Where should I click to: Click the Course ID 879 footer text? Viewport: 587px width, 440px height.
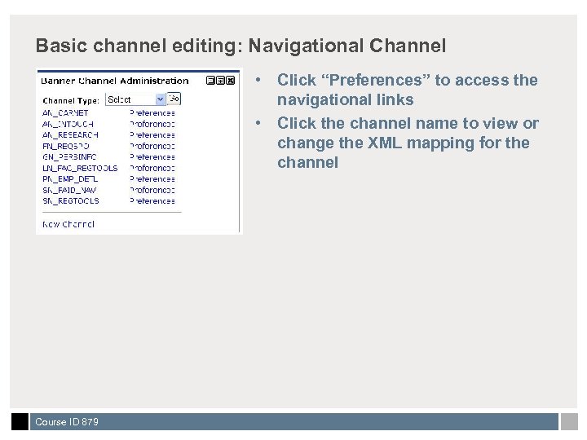(67, 422)
